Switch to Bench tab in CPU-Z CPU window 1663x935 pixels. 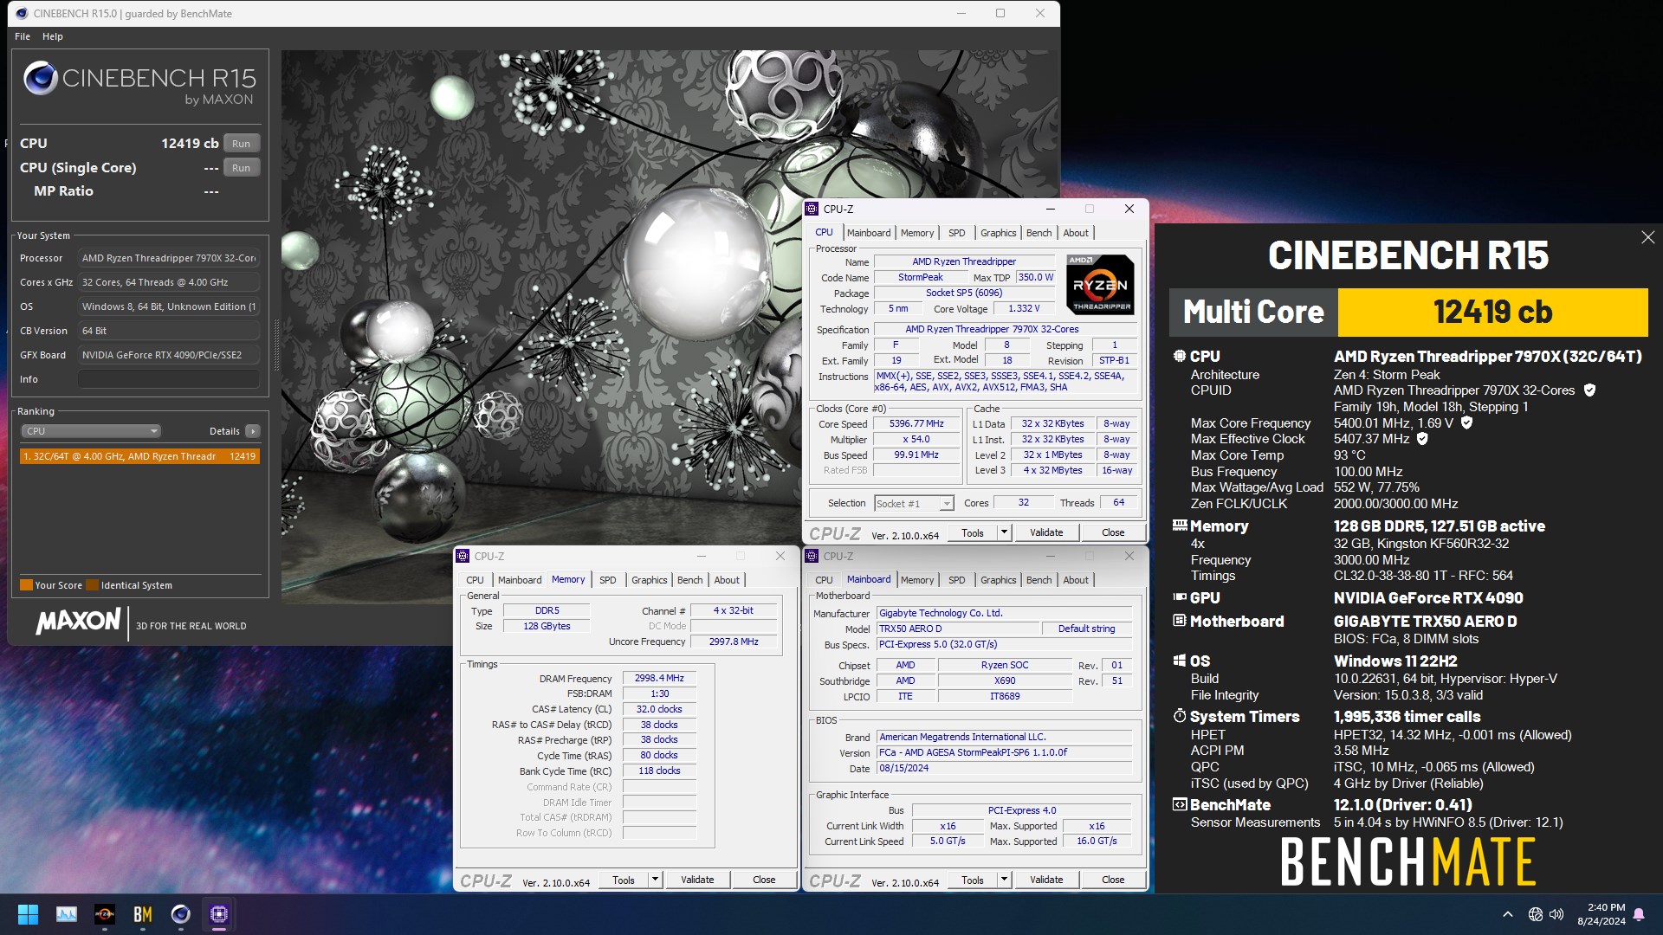(1039, 233)
